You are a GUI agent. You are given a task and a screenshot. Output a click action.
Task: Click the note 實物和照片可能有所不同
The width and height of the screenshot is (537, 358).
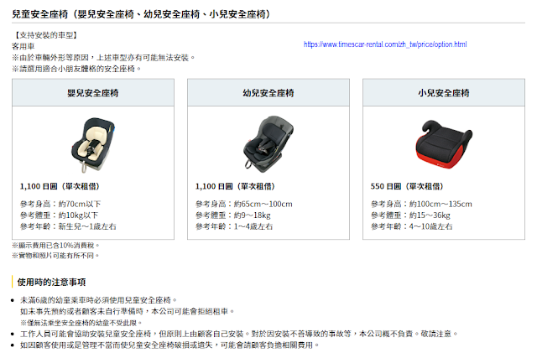click(56, 256)
